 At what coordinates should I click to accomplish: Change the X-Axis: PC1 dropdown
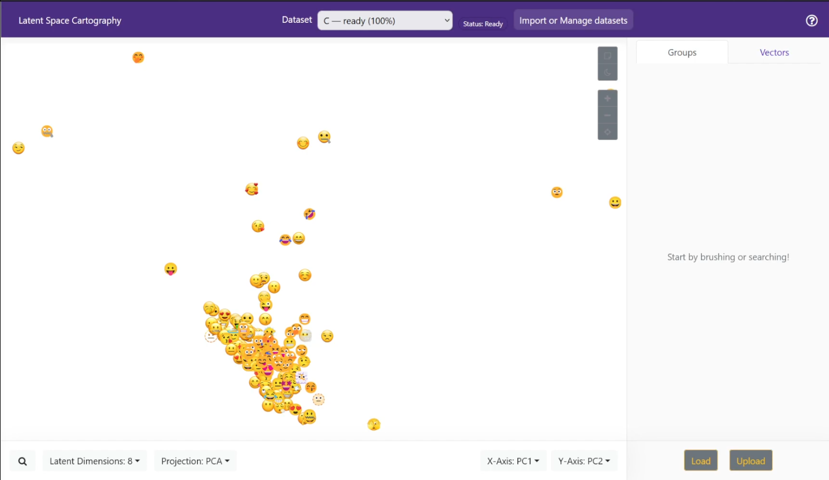click(513, 461)
